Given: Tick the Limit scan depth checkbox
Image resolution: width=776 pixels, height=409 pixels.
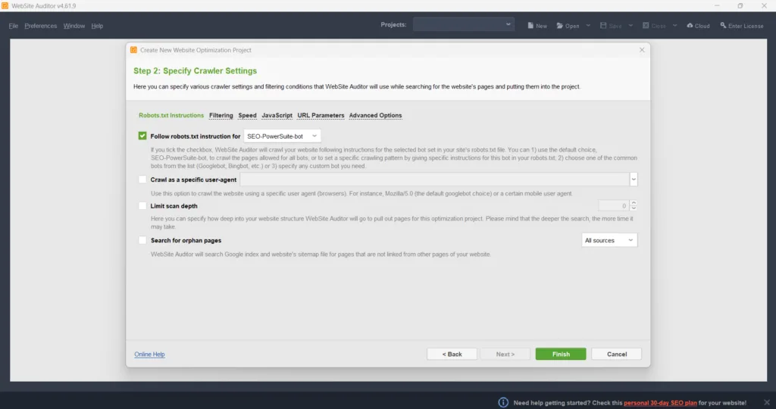Looking at the screenshot, I should 142,206.
